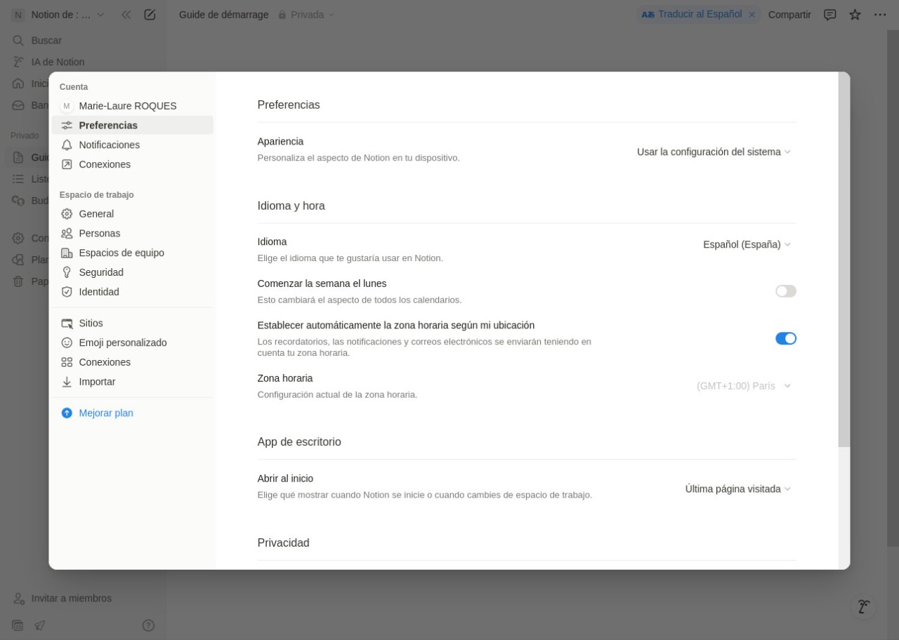Open Abrir al inicio dropdown

click(x=737, y=489)
